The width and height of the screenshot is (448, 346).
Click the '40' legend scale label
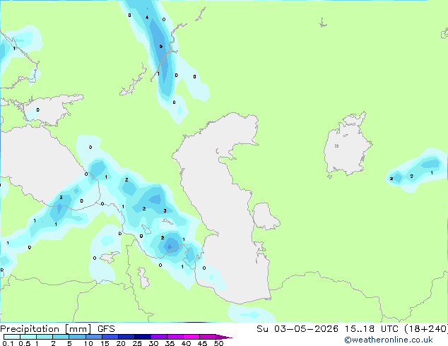coord(186,343)
